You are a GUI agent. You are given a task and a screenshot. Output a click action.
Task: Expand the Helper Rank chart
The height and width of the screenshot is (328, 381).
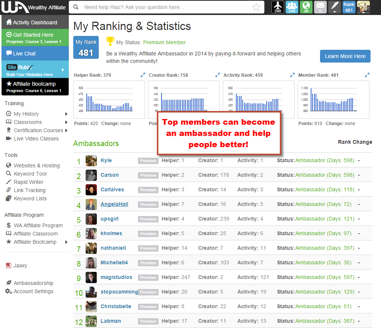pyautogui.click(x=142, y=75)
